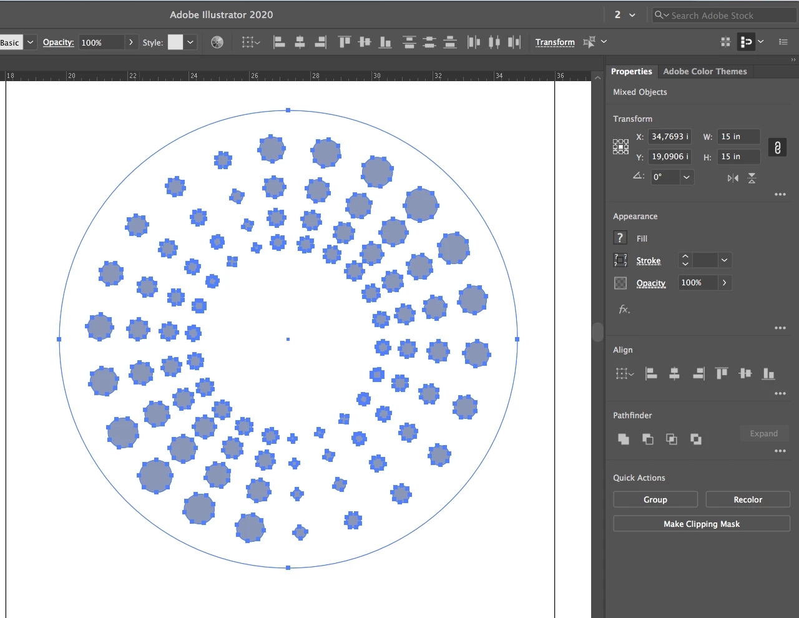Open fx effects menu in Appearance
This screenshot has width=799, height=618.
click(624, 309)
